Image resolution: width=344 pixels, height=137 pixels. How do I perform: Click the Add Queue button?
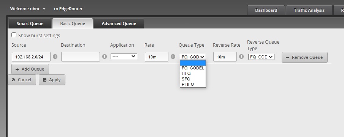point(30,69)
